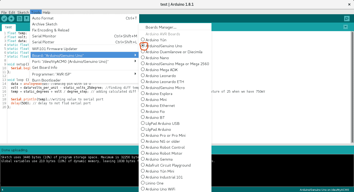
Task: Open the tab options dropdown arrow
Action: click(345, 27)
